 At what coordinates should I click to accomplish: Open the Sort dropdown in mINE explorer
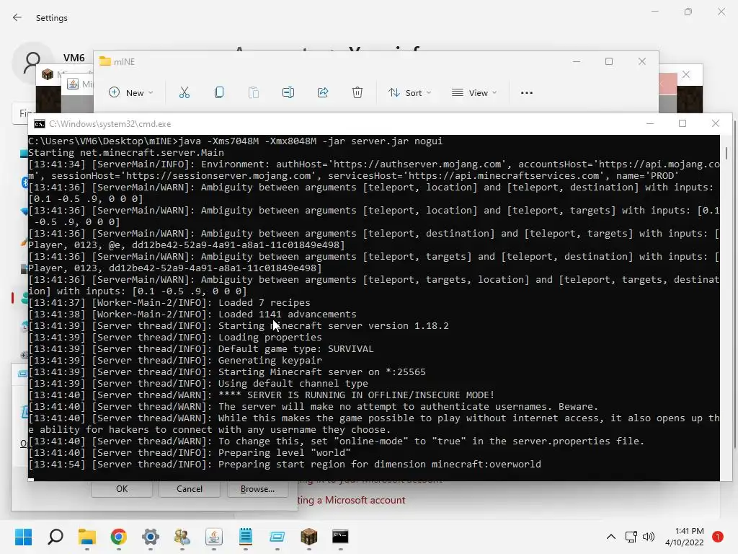409,93
